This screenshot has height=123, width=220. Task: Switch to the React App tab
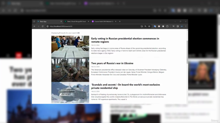pyautogui.click(x=49, y=22)
